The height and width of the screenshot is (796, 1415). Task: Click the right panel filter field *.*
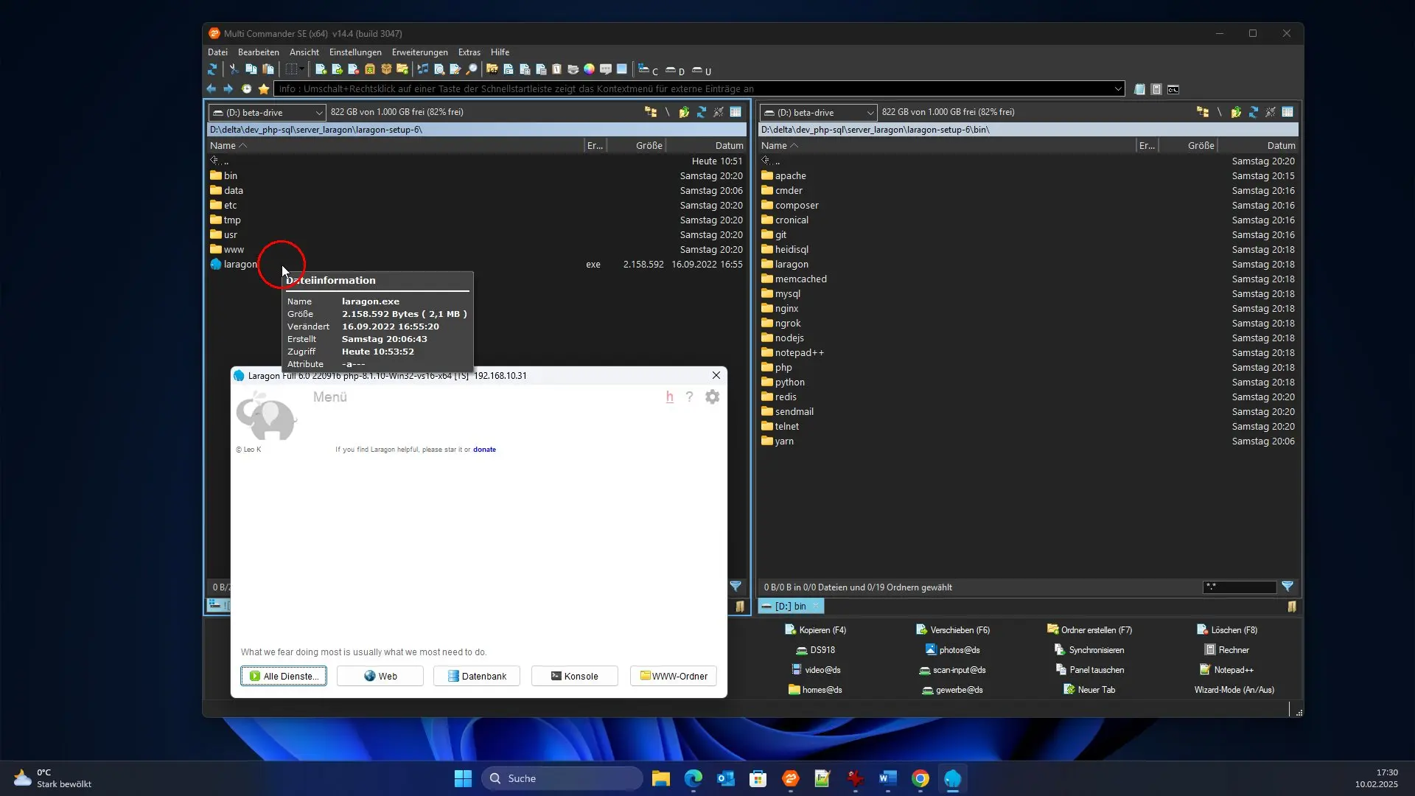[1239, 587]
